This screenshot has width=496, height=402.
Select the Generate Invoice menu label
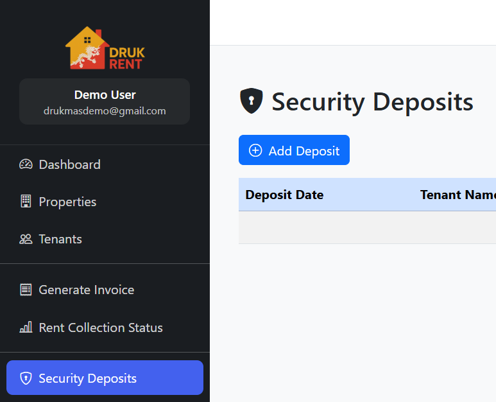coord(86,290)
